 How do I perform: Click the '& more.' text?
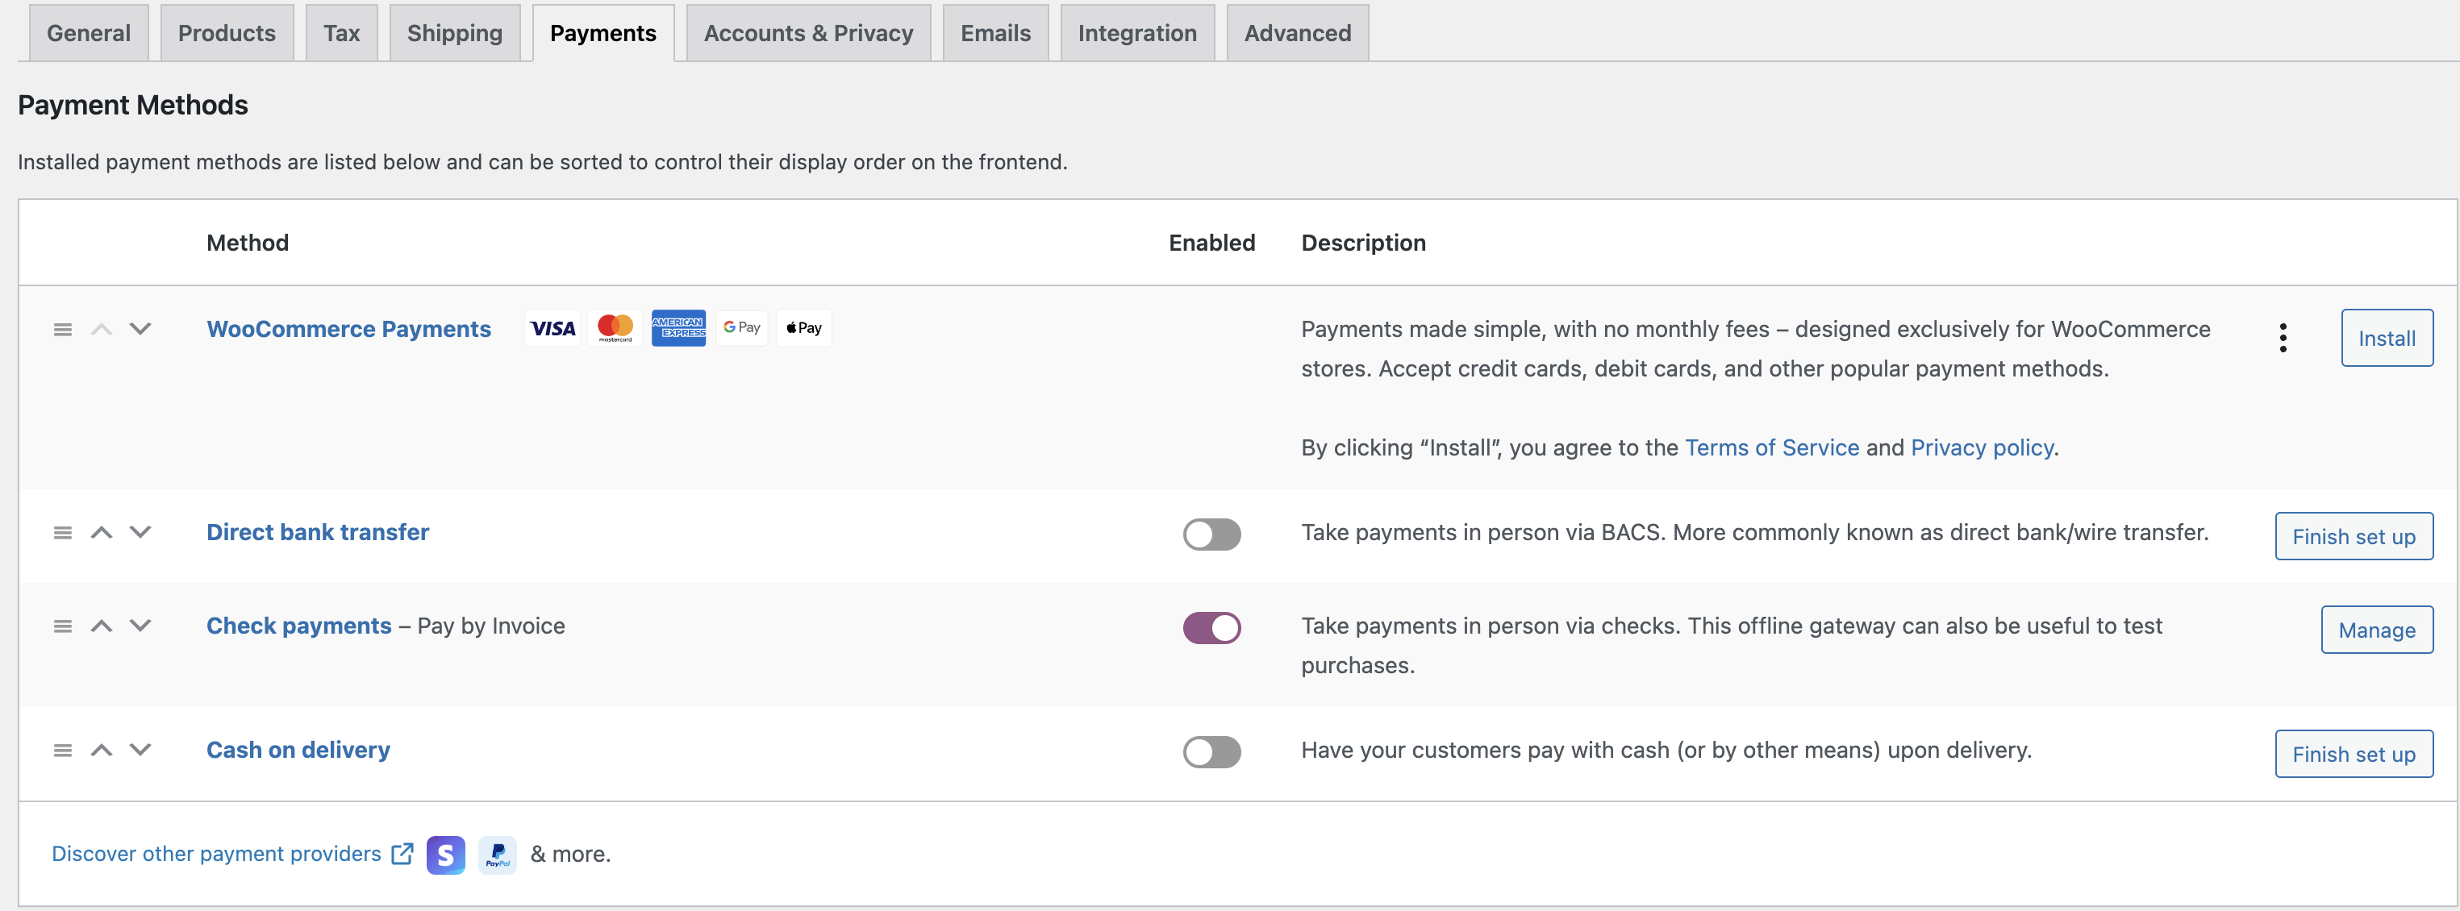pyautogui.click(x=570, y=855)
